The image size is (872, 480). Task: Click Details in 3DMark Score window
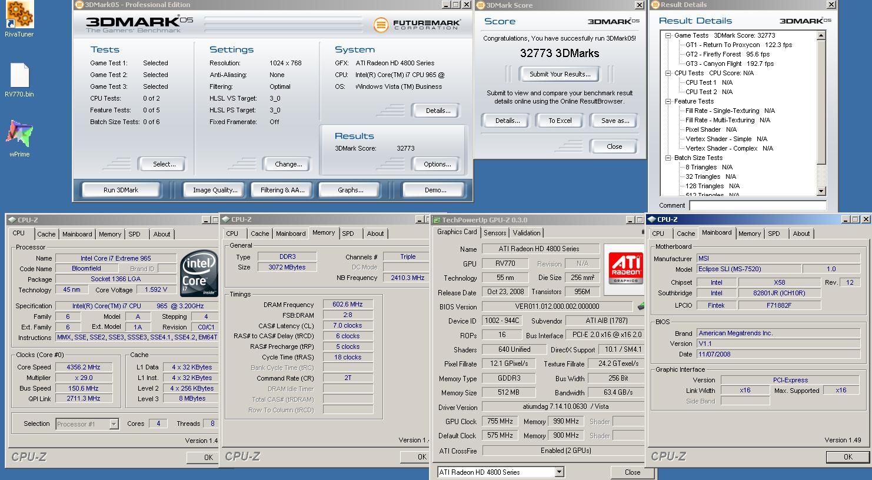[x=507, y=121]
